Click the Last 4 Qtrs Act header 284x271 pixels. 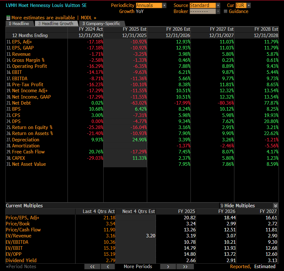[x=99, y=211]
